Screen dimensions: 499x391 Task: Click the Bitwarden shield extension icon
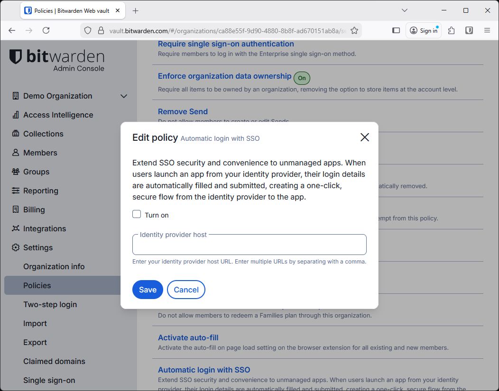tap(469, 30)
